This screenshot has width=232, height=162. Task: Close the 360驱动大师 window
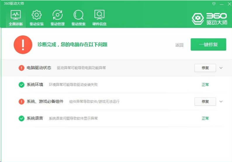[x=229, y=4]
